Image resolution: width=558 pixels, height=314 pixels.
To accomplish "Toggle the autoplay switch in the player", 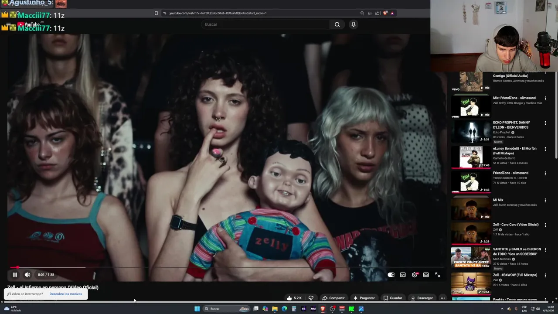I will (391, 275).
